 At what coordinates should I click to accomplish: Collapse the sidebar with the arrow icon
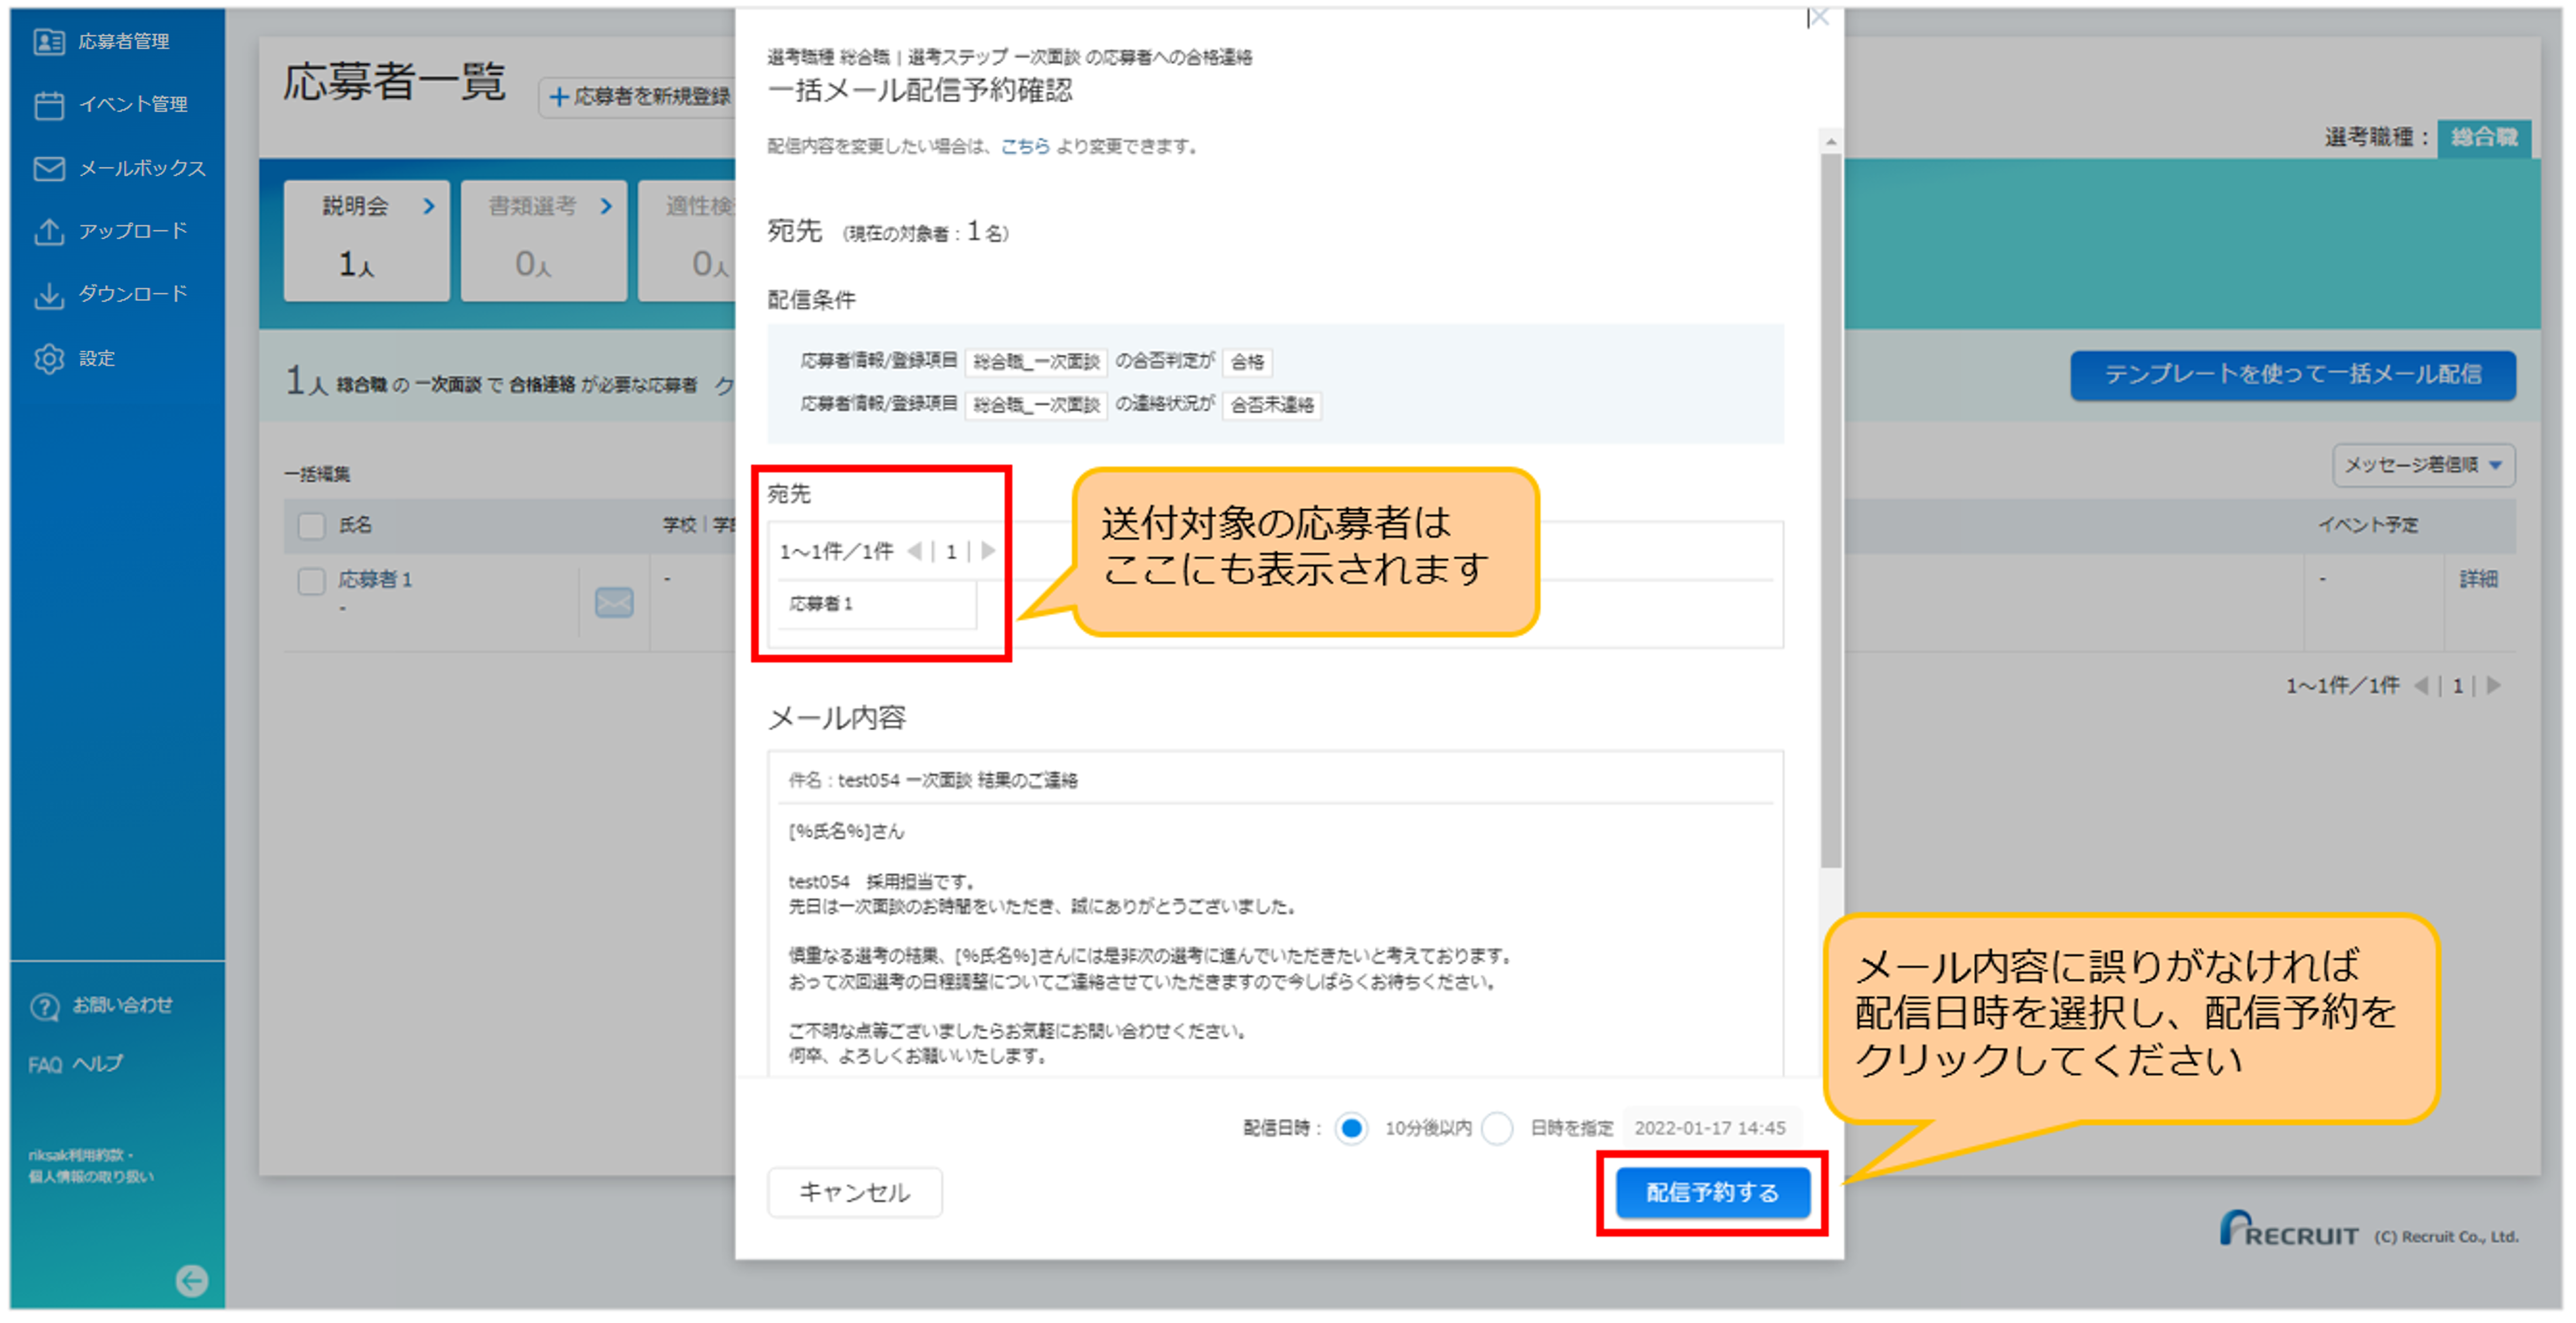(192, 1280)
